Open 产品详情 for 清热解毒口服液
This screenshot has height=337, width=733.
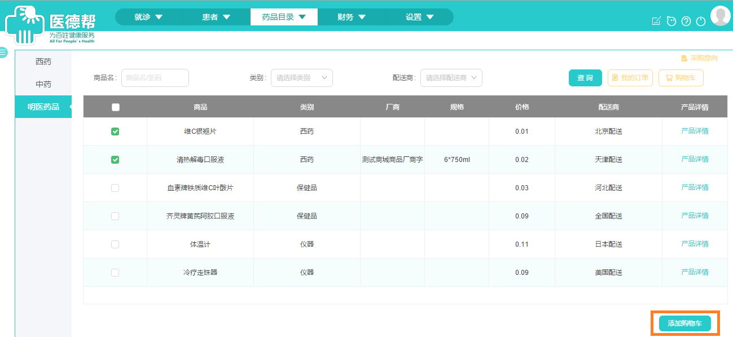pyautogui.click(x=695, y=159)
